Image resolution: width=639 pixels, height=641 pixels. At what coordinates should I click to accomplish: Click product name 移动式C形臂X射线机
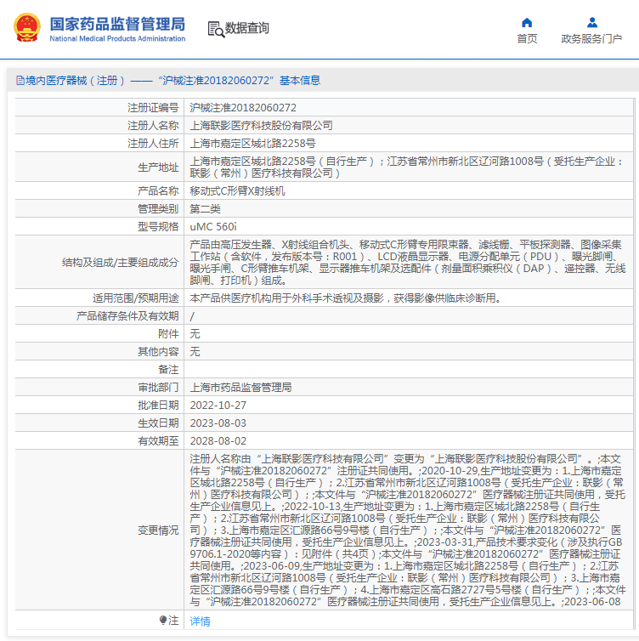[x=237, y=191]
